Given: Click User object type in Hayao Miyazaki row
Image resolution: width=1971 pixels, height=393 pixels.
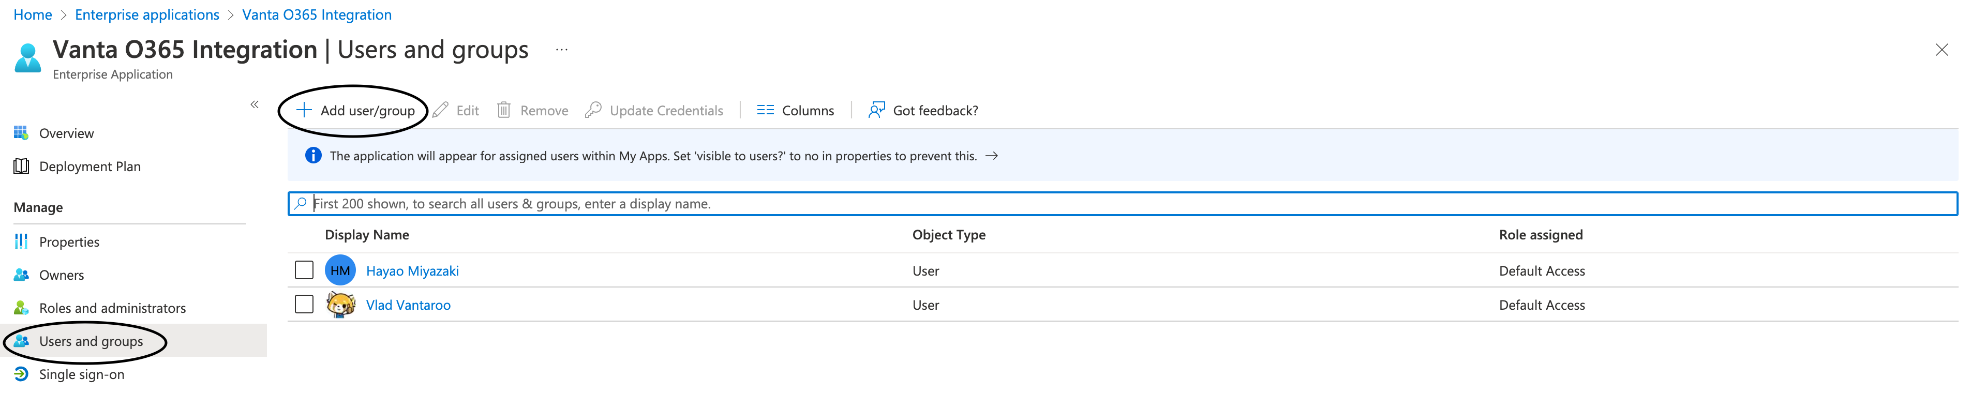Looking at the screenshot, I should point(926,270).
